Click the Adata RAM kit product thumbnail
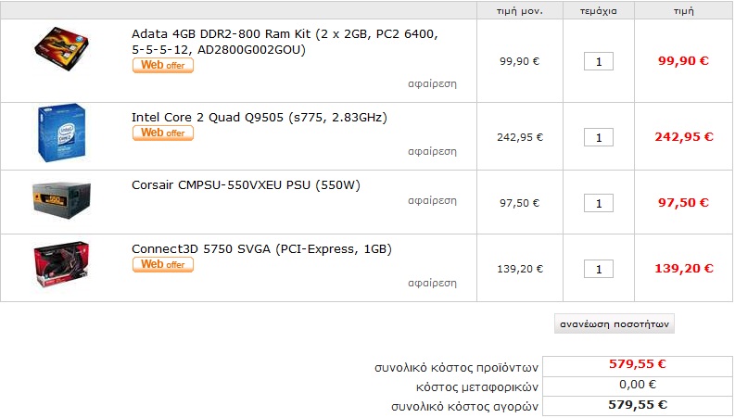The image size is (735, 418). pos(61,49)
